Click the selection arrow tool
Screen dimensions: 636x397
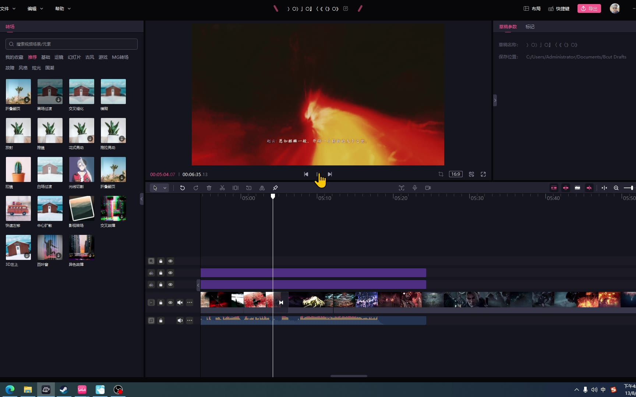tap(155, 188)
